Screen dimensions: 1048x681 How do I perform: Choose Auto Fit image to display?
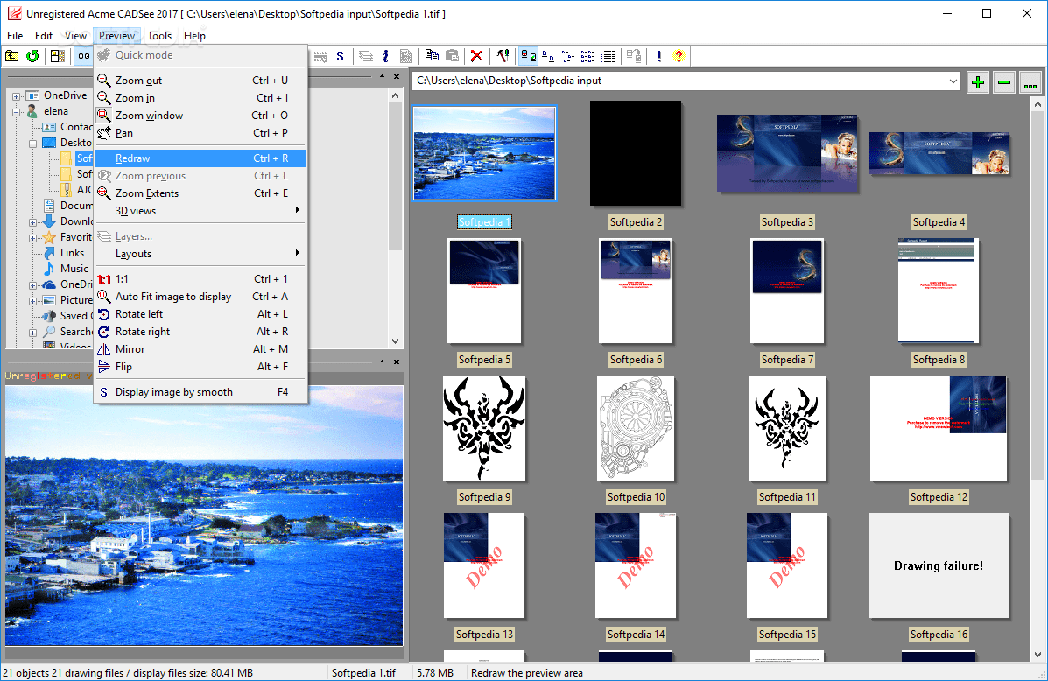click(200, 296)
